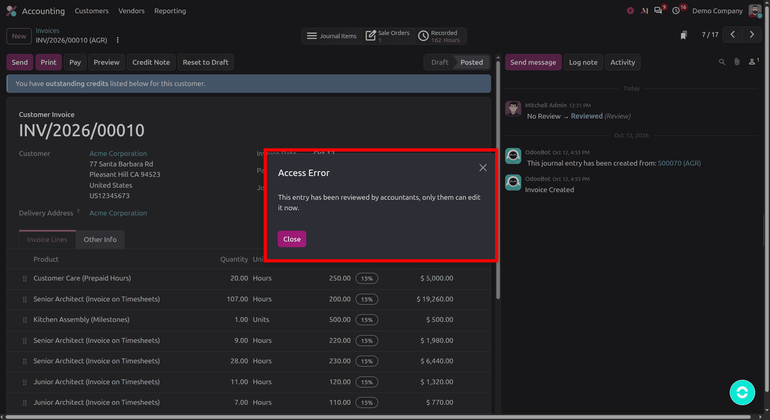The height and width of the screenshot is (420, 770).
Task: Show followers icon in chatter
Action: [x=753, y=61]
